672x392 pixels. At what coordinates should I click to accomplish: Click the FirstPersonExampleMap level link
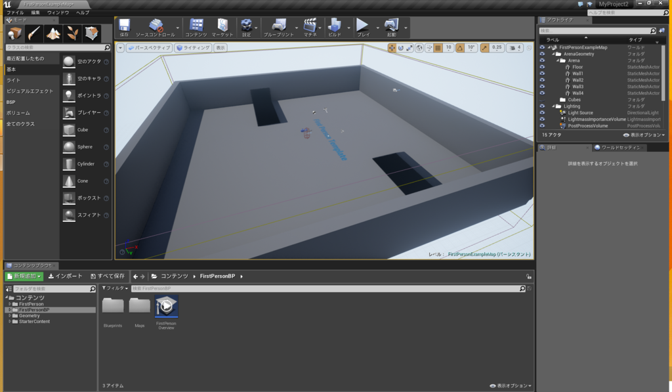490,254
